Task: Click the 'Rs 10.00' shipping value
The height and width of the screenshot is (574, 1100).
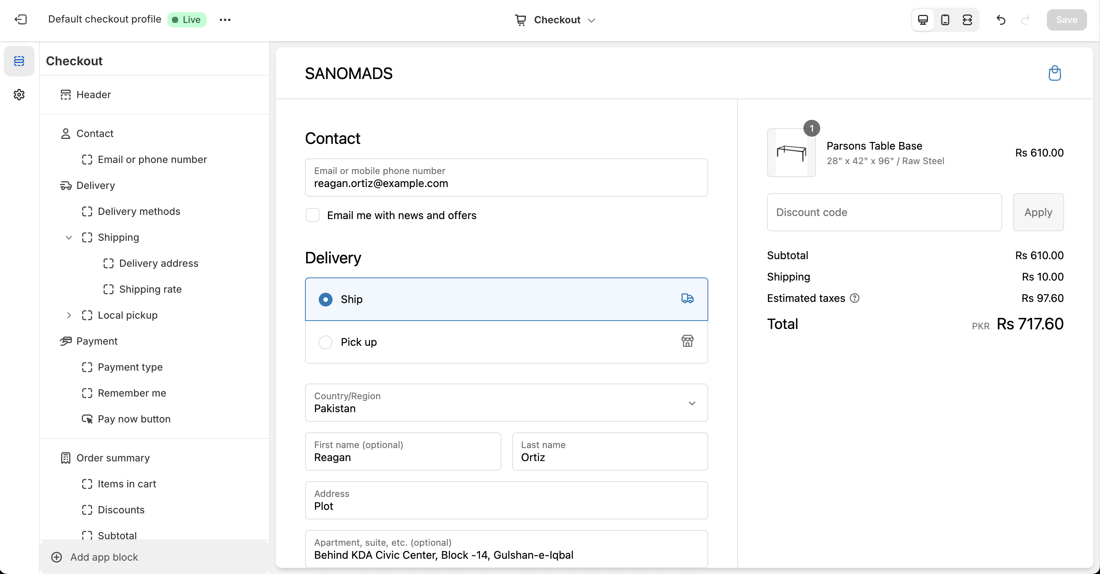Action: point(1042,277)
